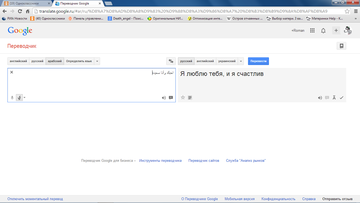Image resolution: width=360 pixels, height=203 pixels.
Task: Close the Переводчик Google tab
Action: point(100,3)
